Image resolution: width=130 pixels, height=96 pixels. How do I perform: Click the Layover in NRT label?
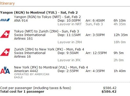coord(70,24)
